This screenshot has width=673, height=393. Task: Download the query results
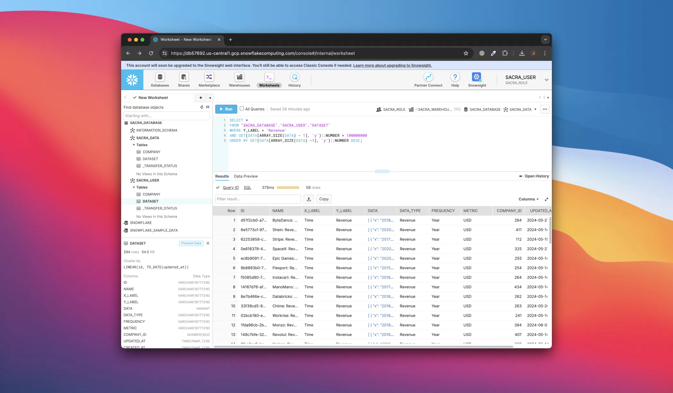tap(309, 199)
